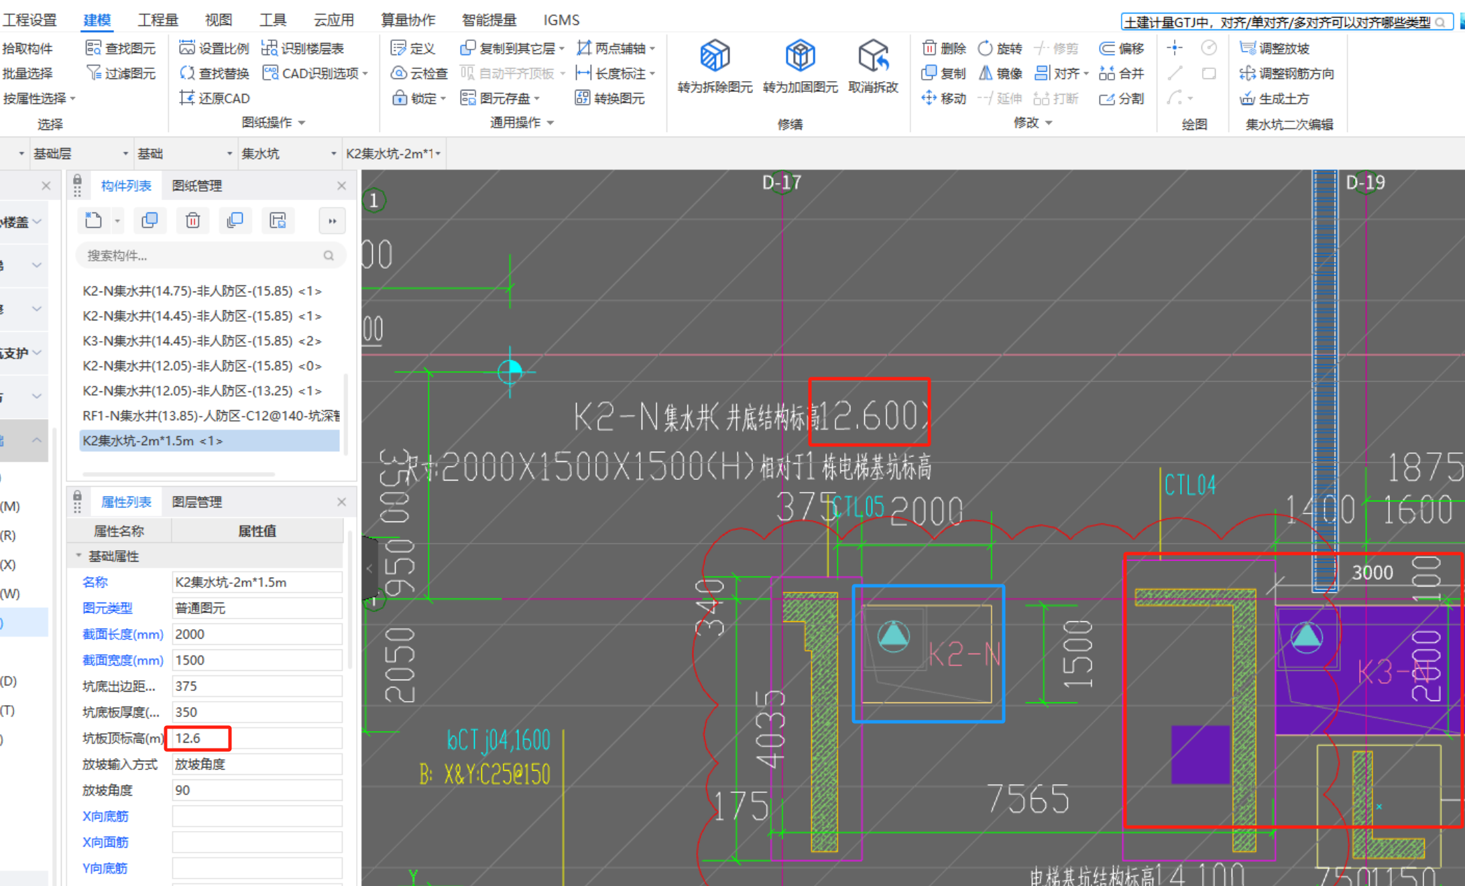The width and height of the screenshot is (1465, 886).
Task: Select K2集水坑-2m*1.5m <1> in component list
Action: pyautogui.click(x=209, y=440)
